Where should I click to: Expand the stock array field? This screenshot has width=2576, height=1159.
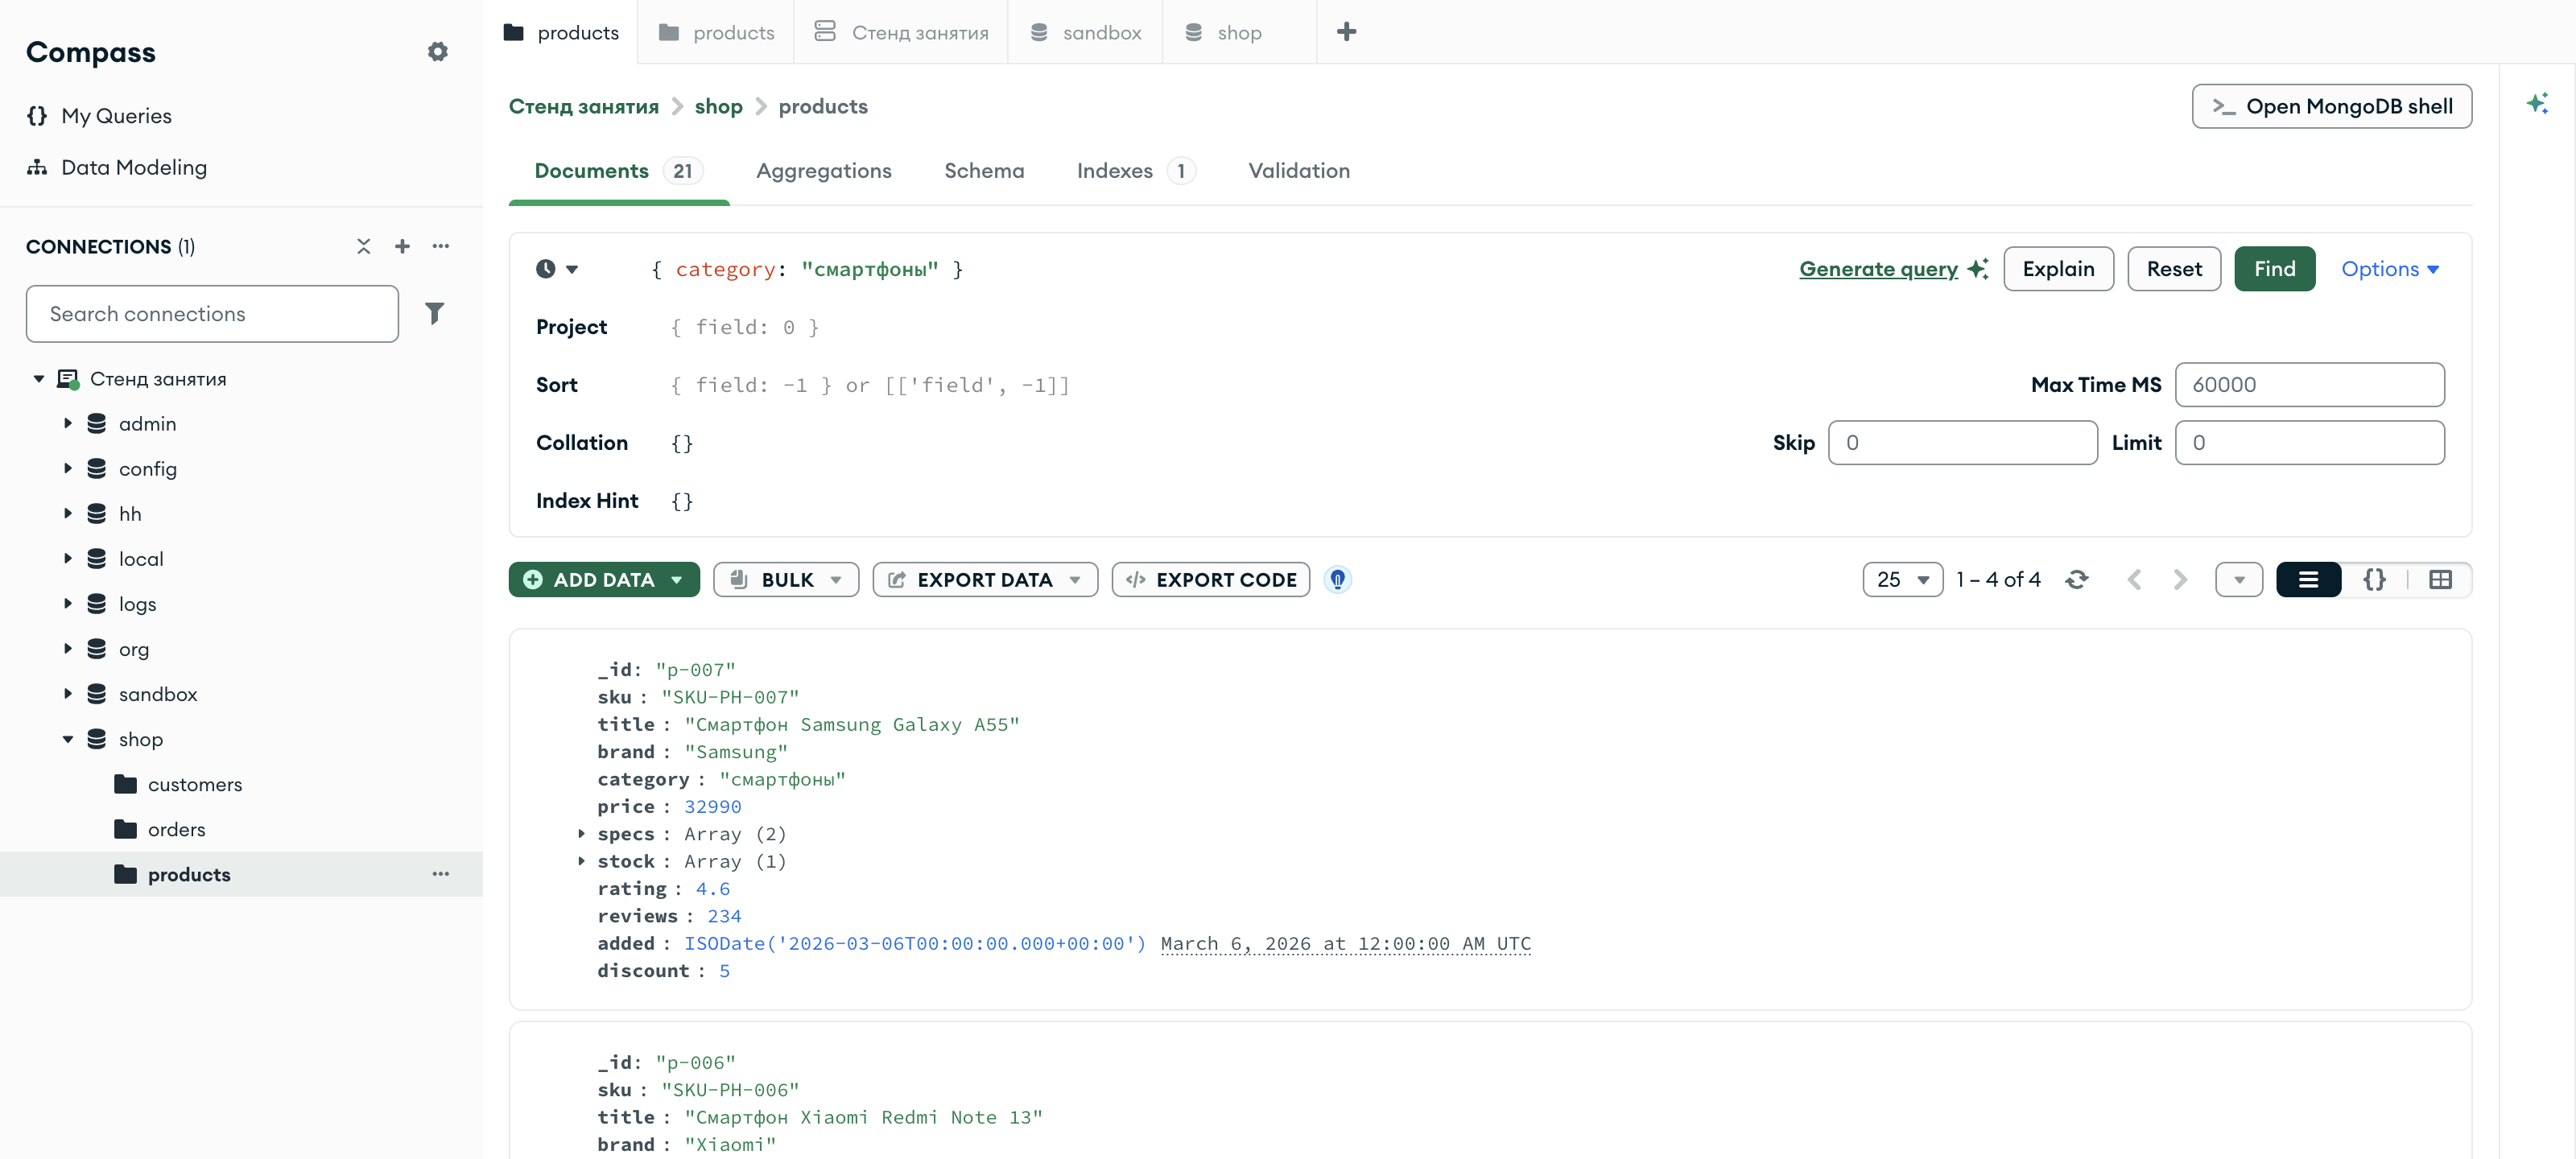coord(581,860)
